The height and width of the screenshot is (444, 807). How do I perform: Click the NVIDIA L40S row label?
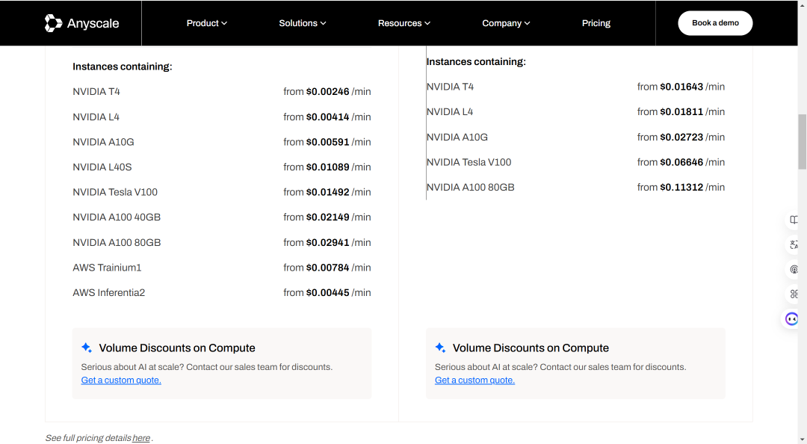(102, 167)
